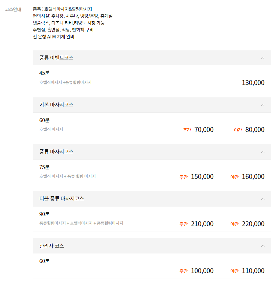Collapse the 풍류 마사지코스 section chevron

tap(263, 152)
